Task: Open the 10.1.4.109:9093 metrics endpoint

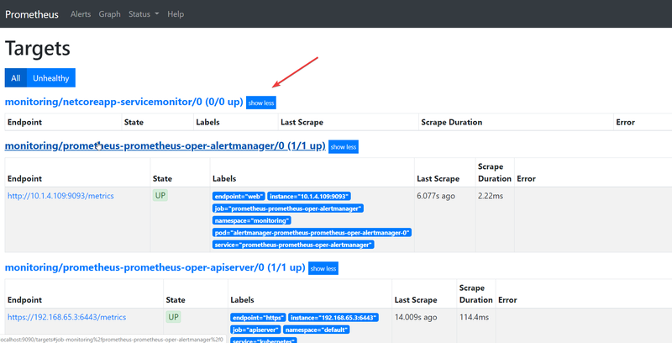Action: coord(60,196)
